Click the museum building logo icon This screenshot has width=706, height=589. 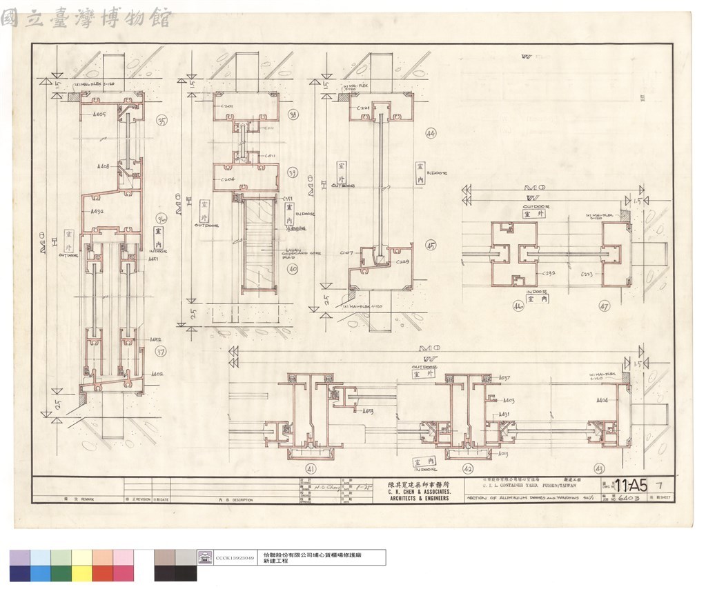pos(205,557)
